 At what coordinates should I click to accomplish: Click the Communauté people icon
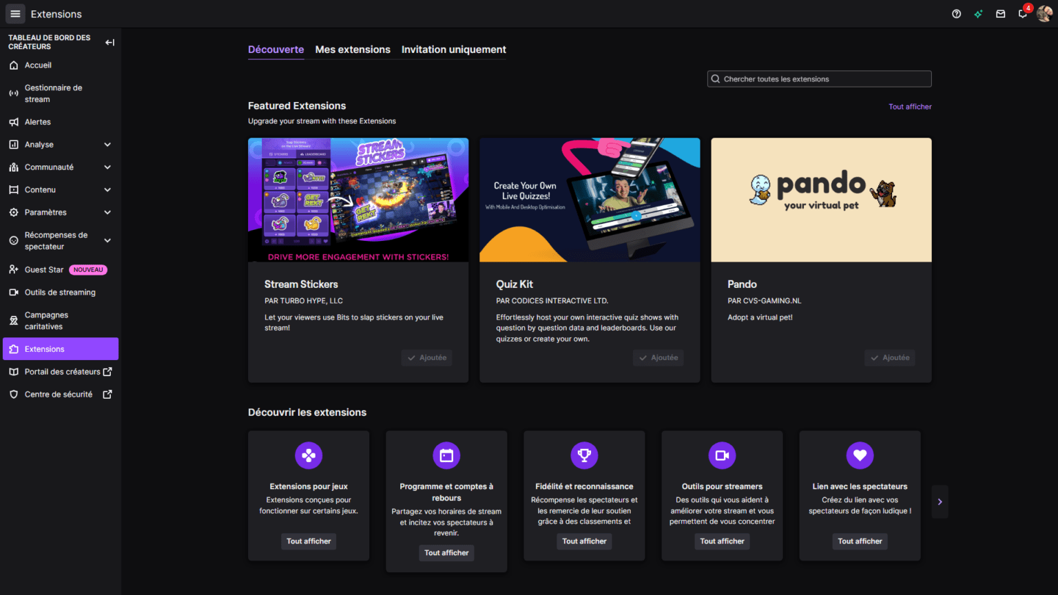(x=14, y=167)
